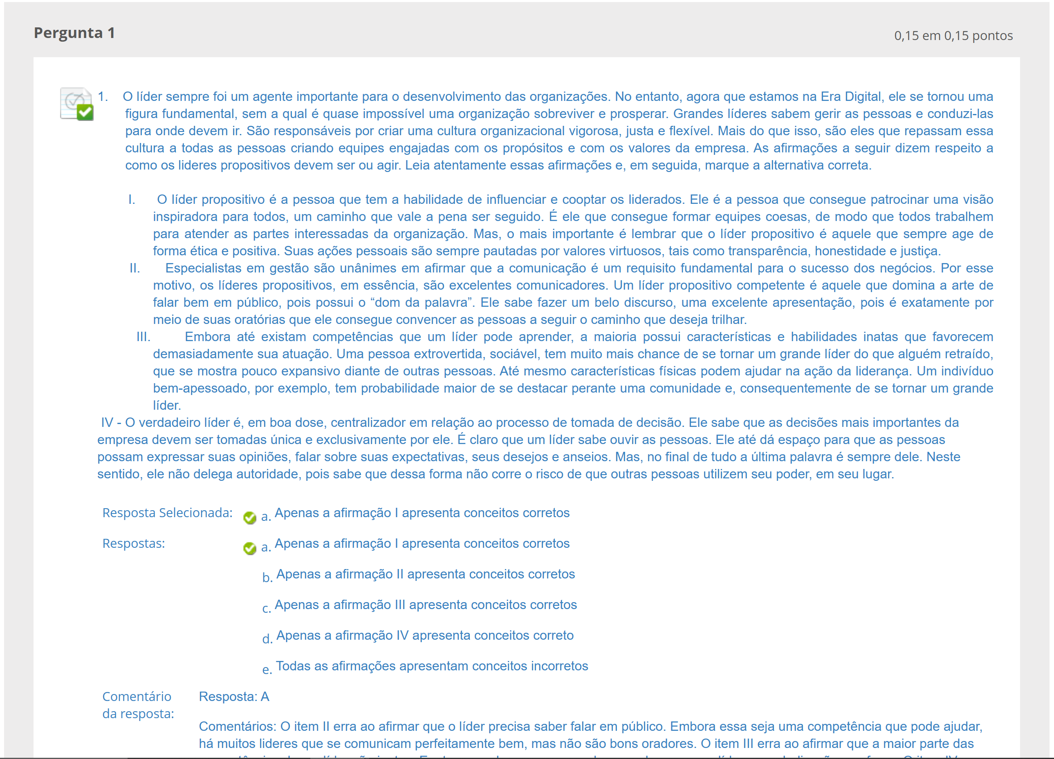Click the Resposta Selecionada label
The height and width of the screenshot is (759, 1054).
pyautogui.click(x=167, y=513)
